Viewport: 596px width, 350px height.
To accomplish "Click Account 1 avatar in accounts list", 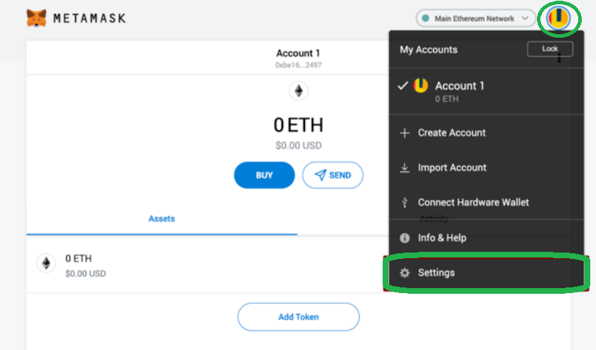I will coord(421,85).
